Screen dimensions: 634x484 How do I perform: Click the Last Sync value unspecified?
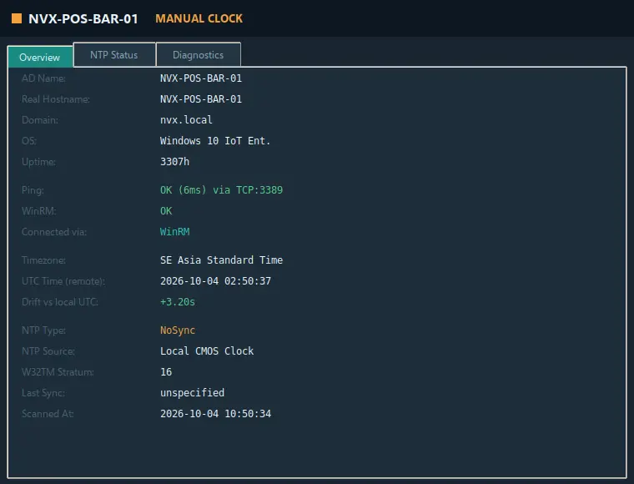pyautogui.click(x=192, y=393)
